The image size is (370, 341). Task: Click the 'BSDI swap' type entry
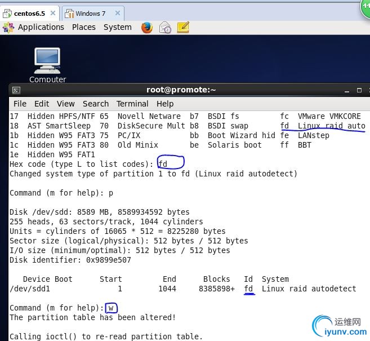click(228, 126)
